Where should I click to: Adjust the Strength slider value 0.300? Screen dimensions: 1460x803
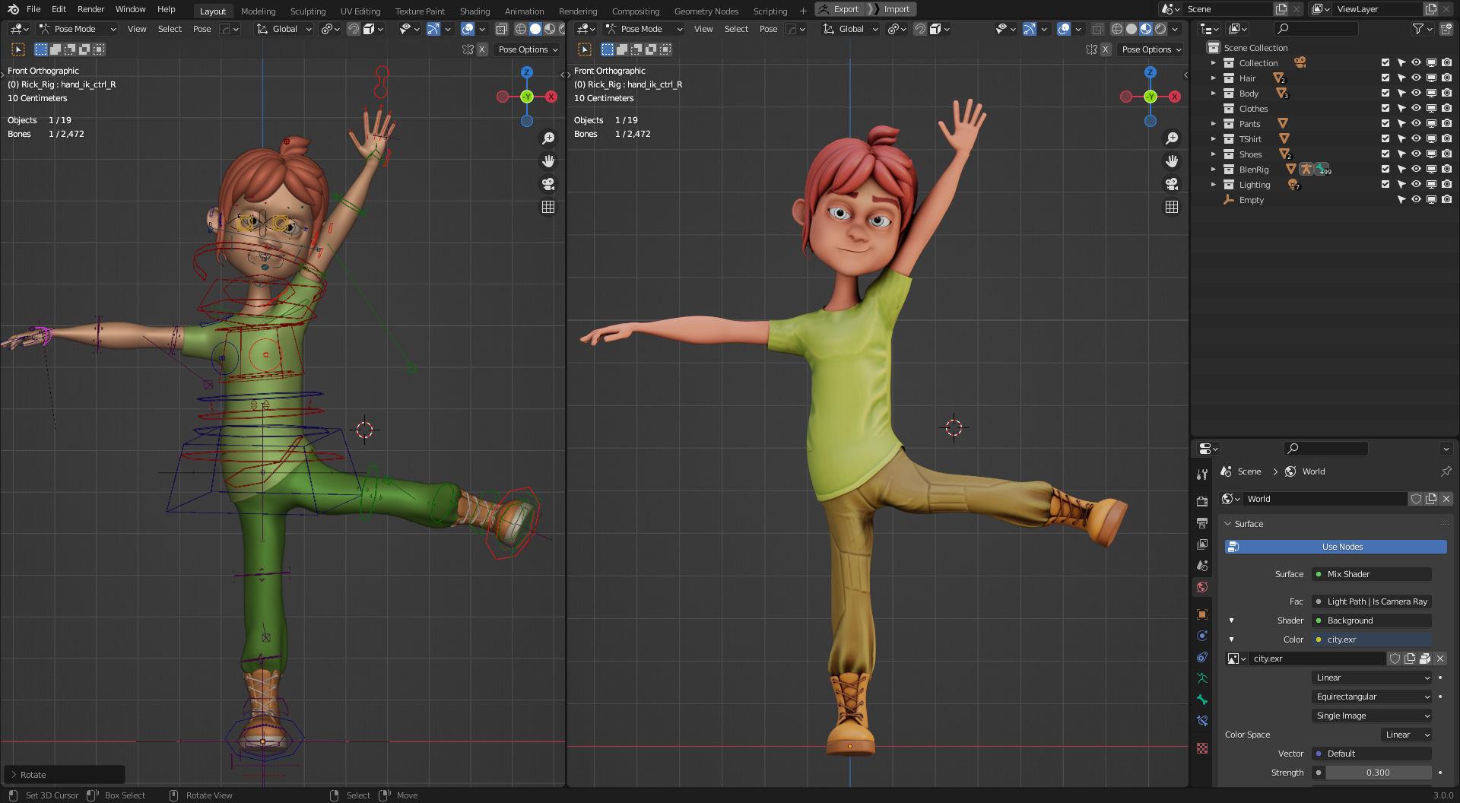tap(1377, 773)
